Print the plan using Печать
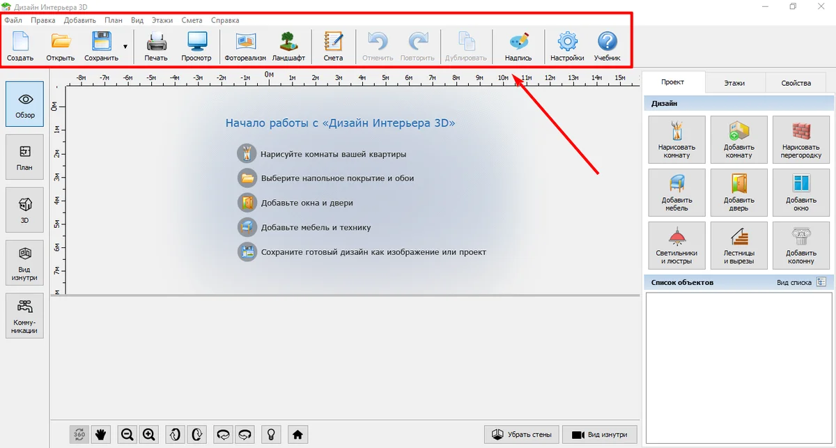This screenshot has height=448, width=836. point(156,47)
